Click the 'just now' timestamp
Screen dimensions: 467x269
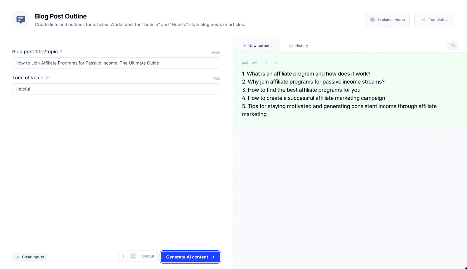tap(249, 63)
